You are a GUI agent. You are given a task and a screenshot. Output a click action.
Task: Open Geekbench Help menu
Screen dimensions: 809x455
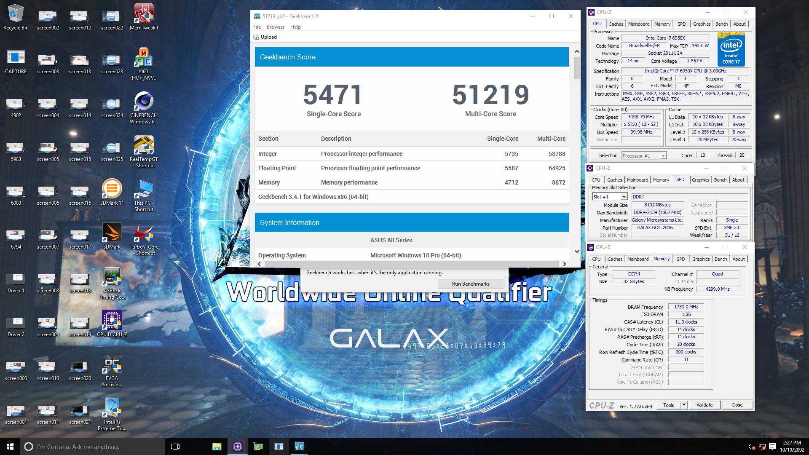(295, 27)
